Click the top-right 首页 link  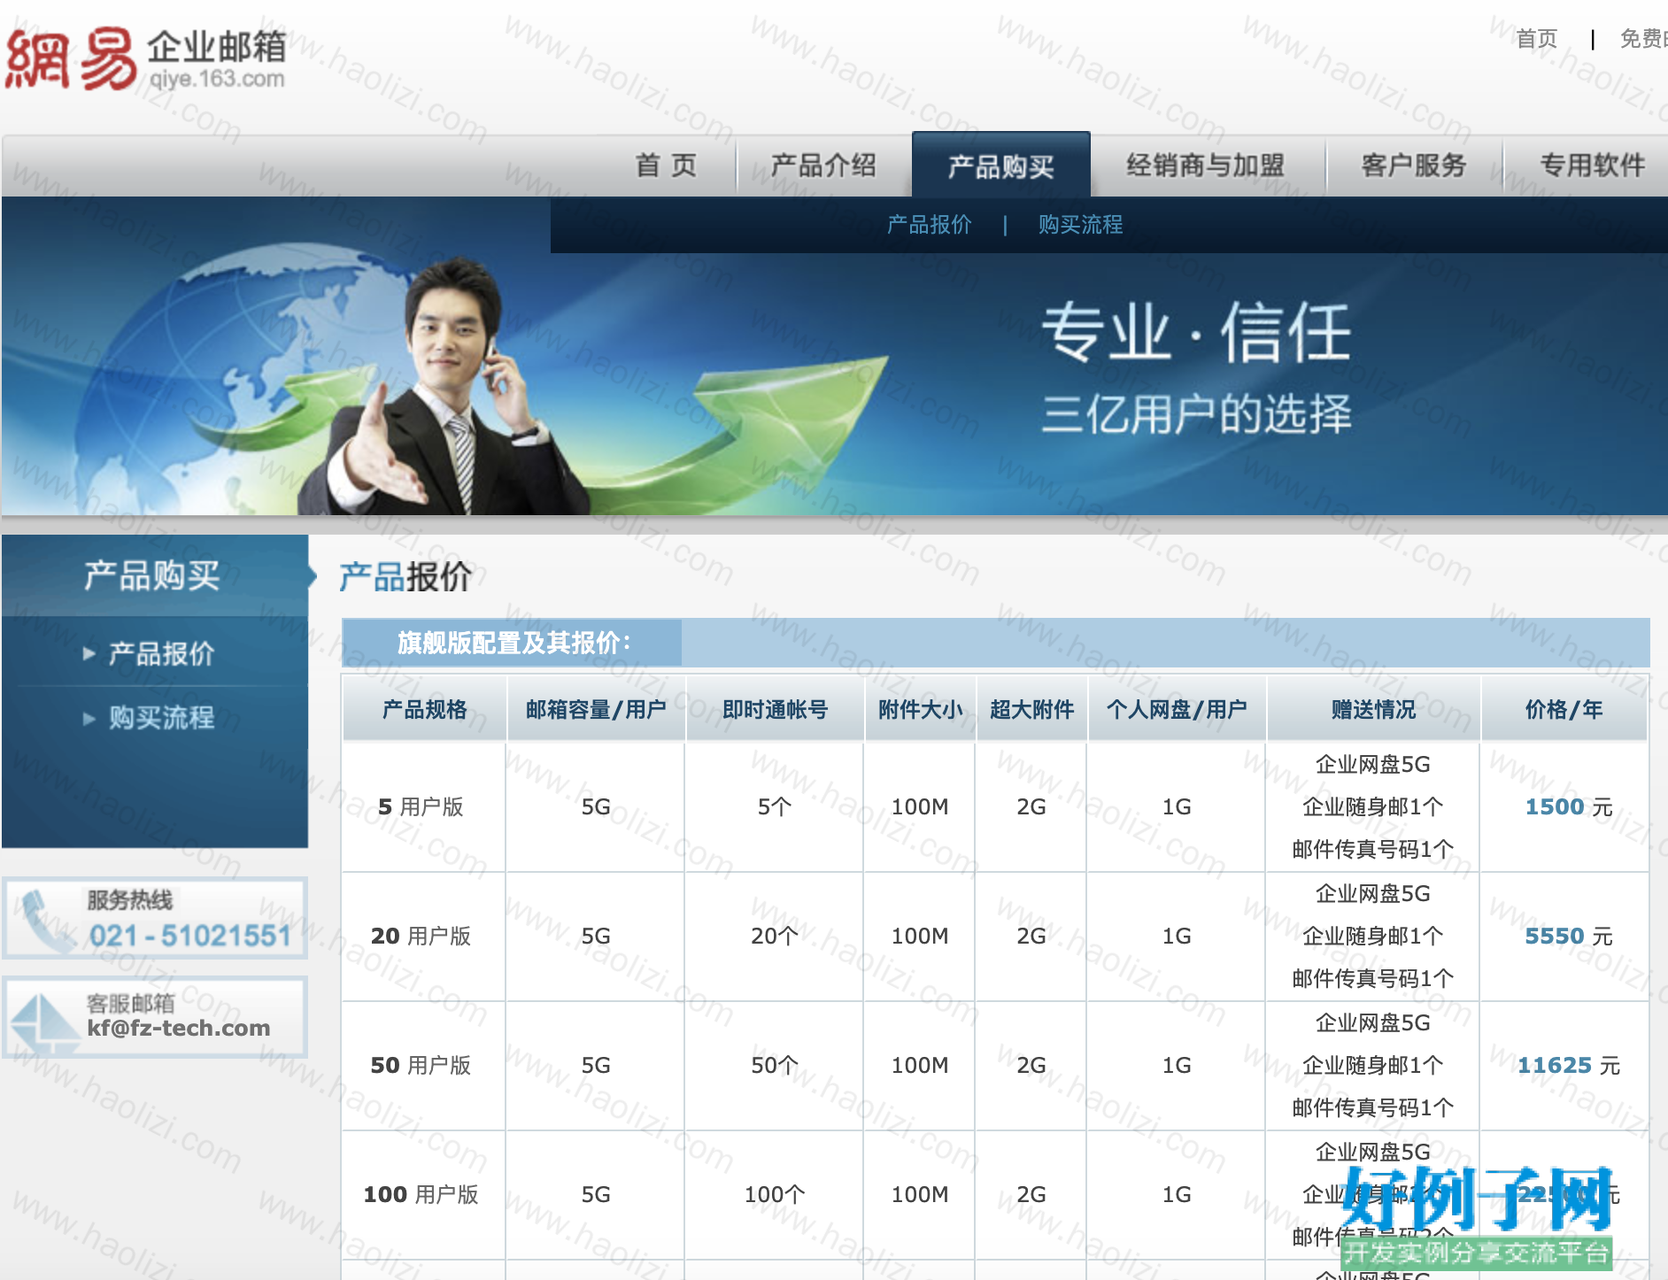click(1536, 39)
